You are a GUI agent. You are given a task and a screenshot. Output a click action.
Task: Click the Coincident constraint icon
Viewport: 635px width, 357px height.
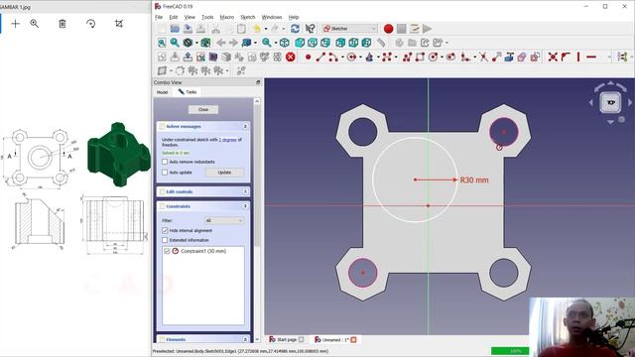coord(553,58)
